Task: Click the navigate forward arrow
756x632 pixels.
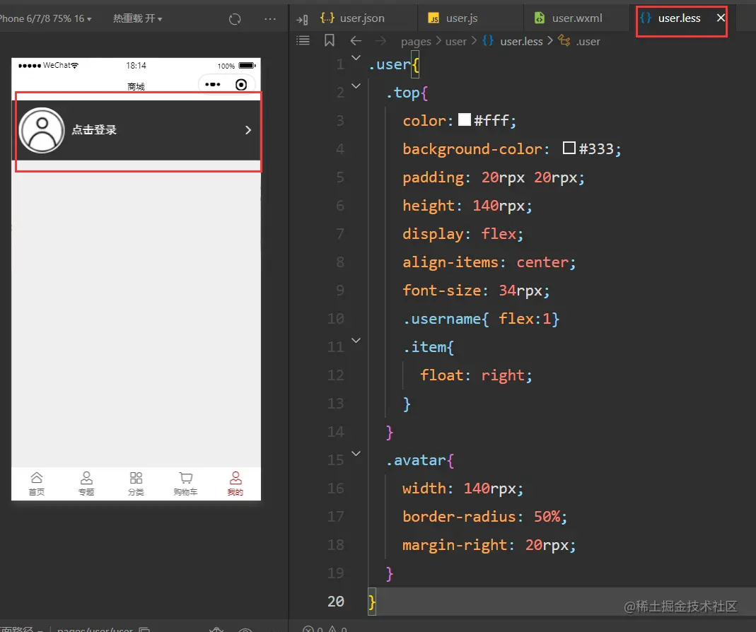Action: 380,41
